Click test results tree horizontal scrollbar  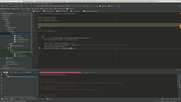[19, 97]
